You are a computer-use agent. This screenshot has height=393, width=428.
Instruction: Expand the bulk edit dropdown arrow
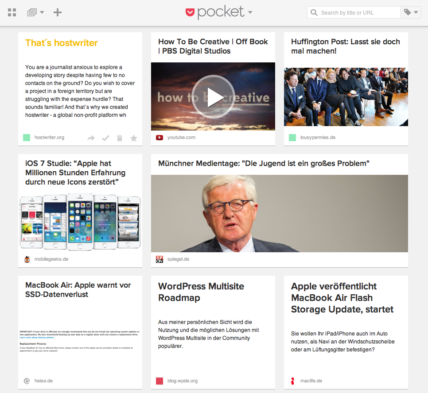[x=42, y=12]
